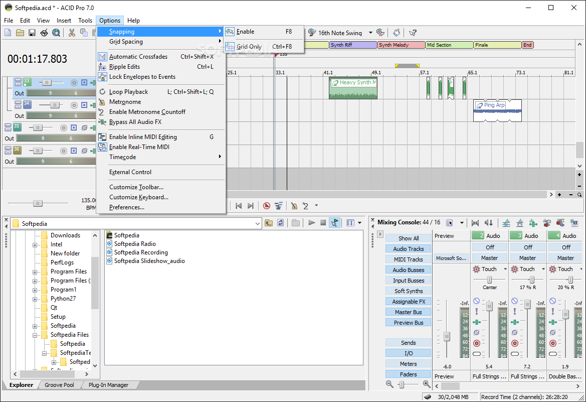
Task: Click Go to End transport button
Action: [251, 205]
